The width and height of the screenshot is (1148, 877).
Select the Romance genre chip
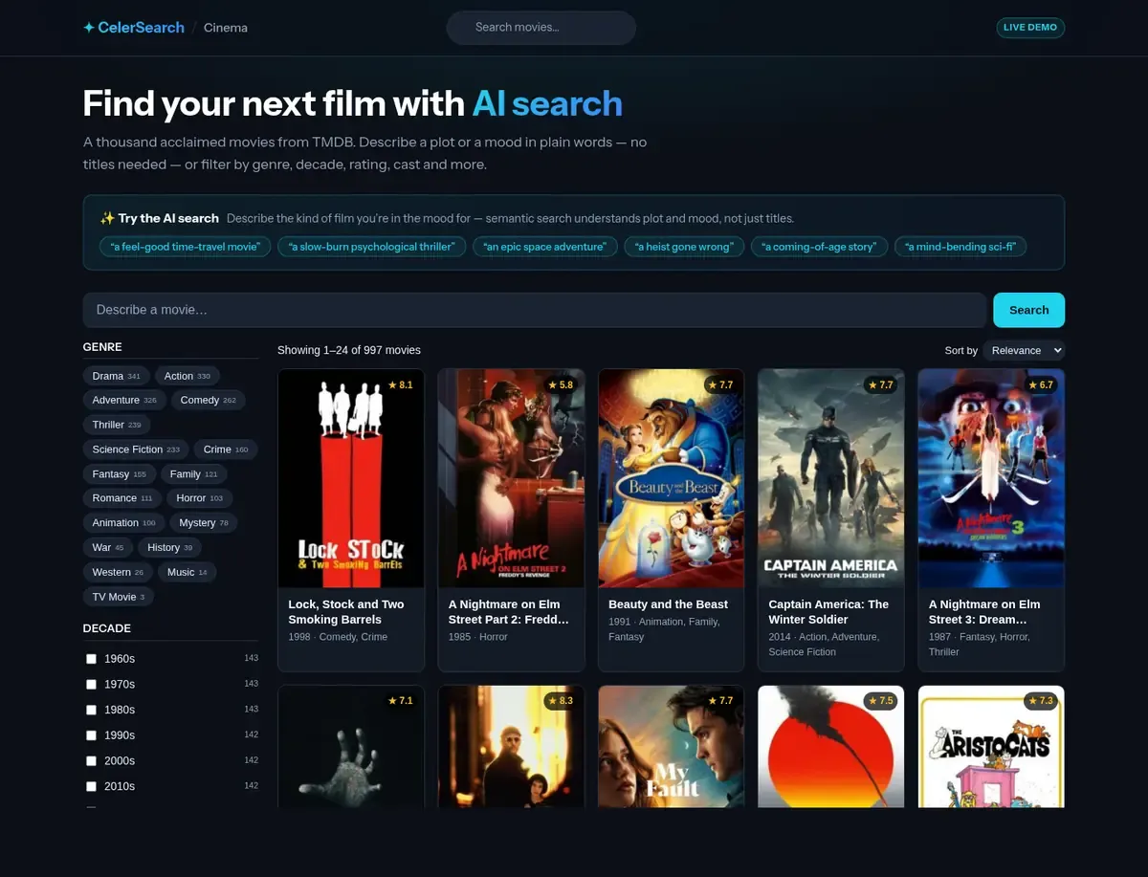point(122,498)
